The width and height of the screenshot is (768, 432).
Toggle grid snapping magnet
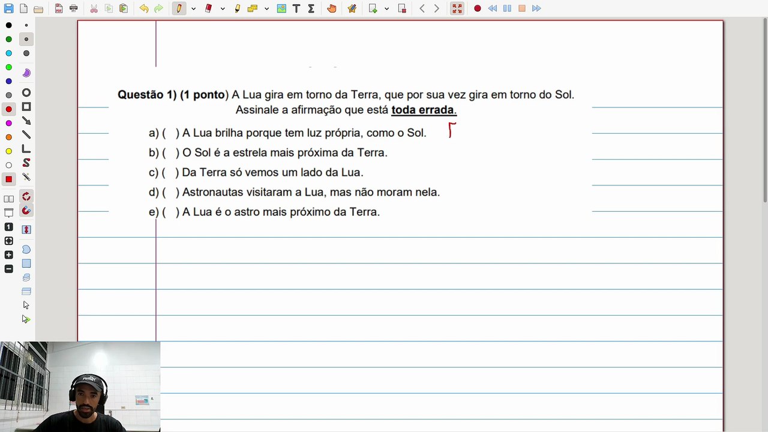click(x=26, y=211)
